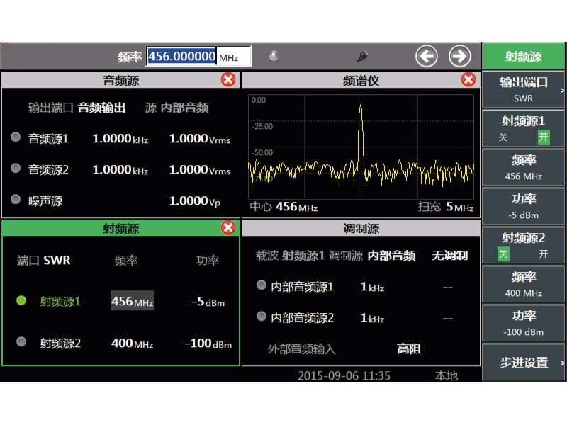
Task: Toggle 射频源2 on/off in side menu
Action: (x=523, y=245)
